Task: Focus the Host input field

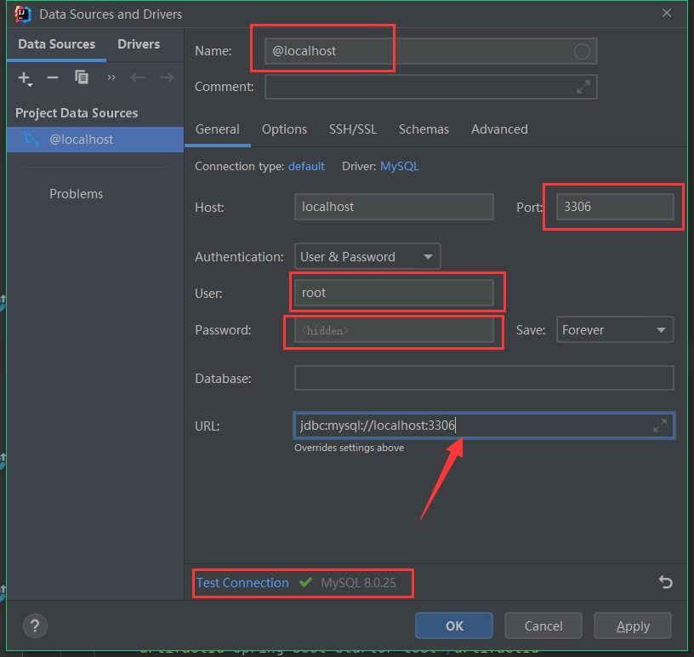Action: 394,207
